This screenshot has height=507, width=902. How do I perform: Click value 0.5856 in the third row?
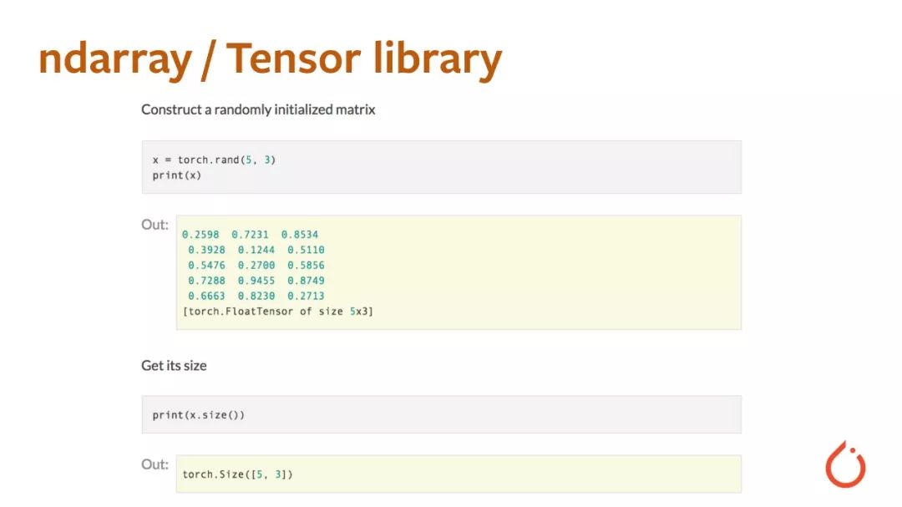click(306, 266)
